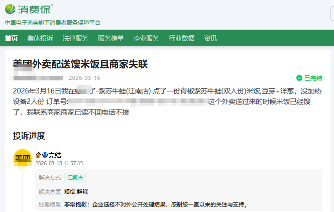Navigate to the 企业服务 section

coord(146,38)
